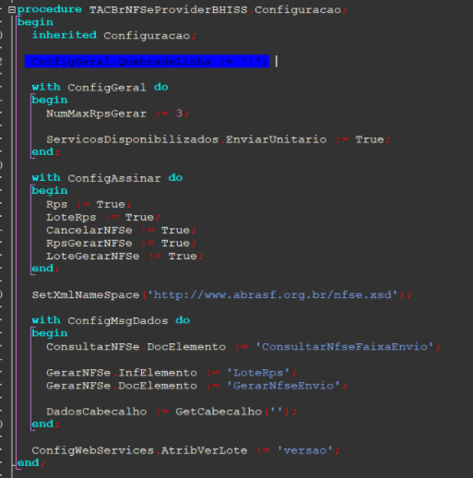This screenshot has width=473, height=478.
Task: Place cursor on SetXmlNameSpace call
Action: [86, 295]
